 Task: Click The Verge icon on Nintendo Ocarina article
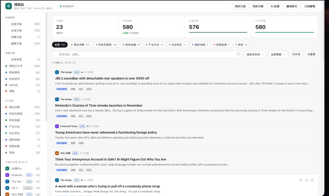pyautogui.click(x=57, y=99)
